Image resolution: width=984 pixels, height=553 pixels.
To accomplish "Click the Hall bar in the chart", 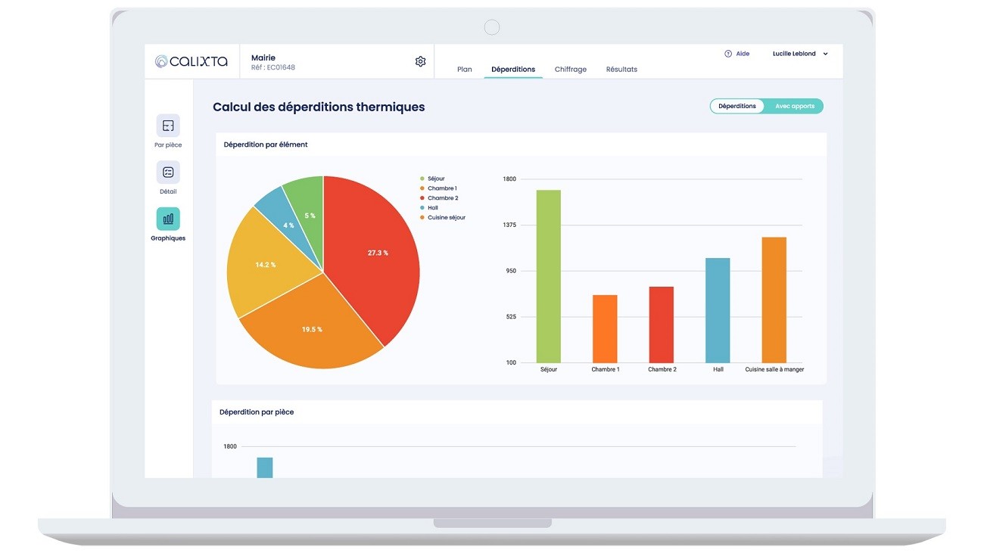I will 718,310.
